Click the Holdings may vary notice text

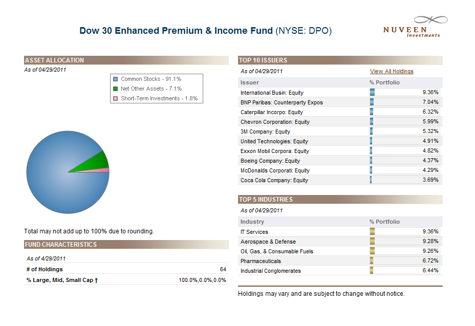[321, 294]
